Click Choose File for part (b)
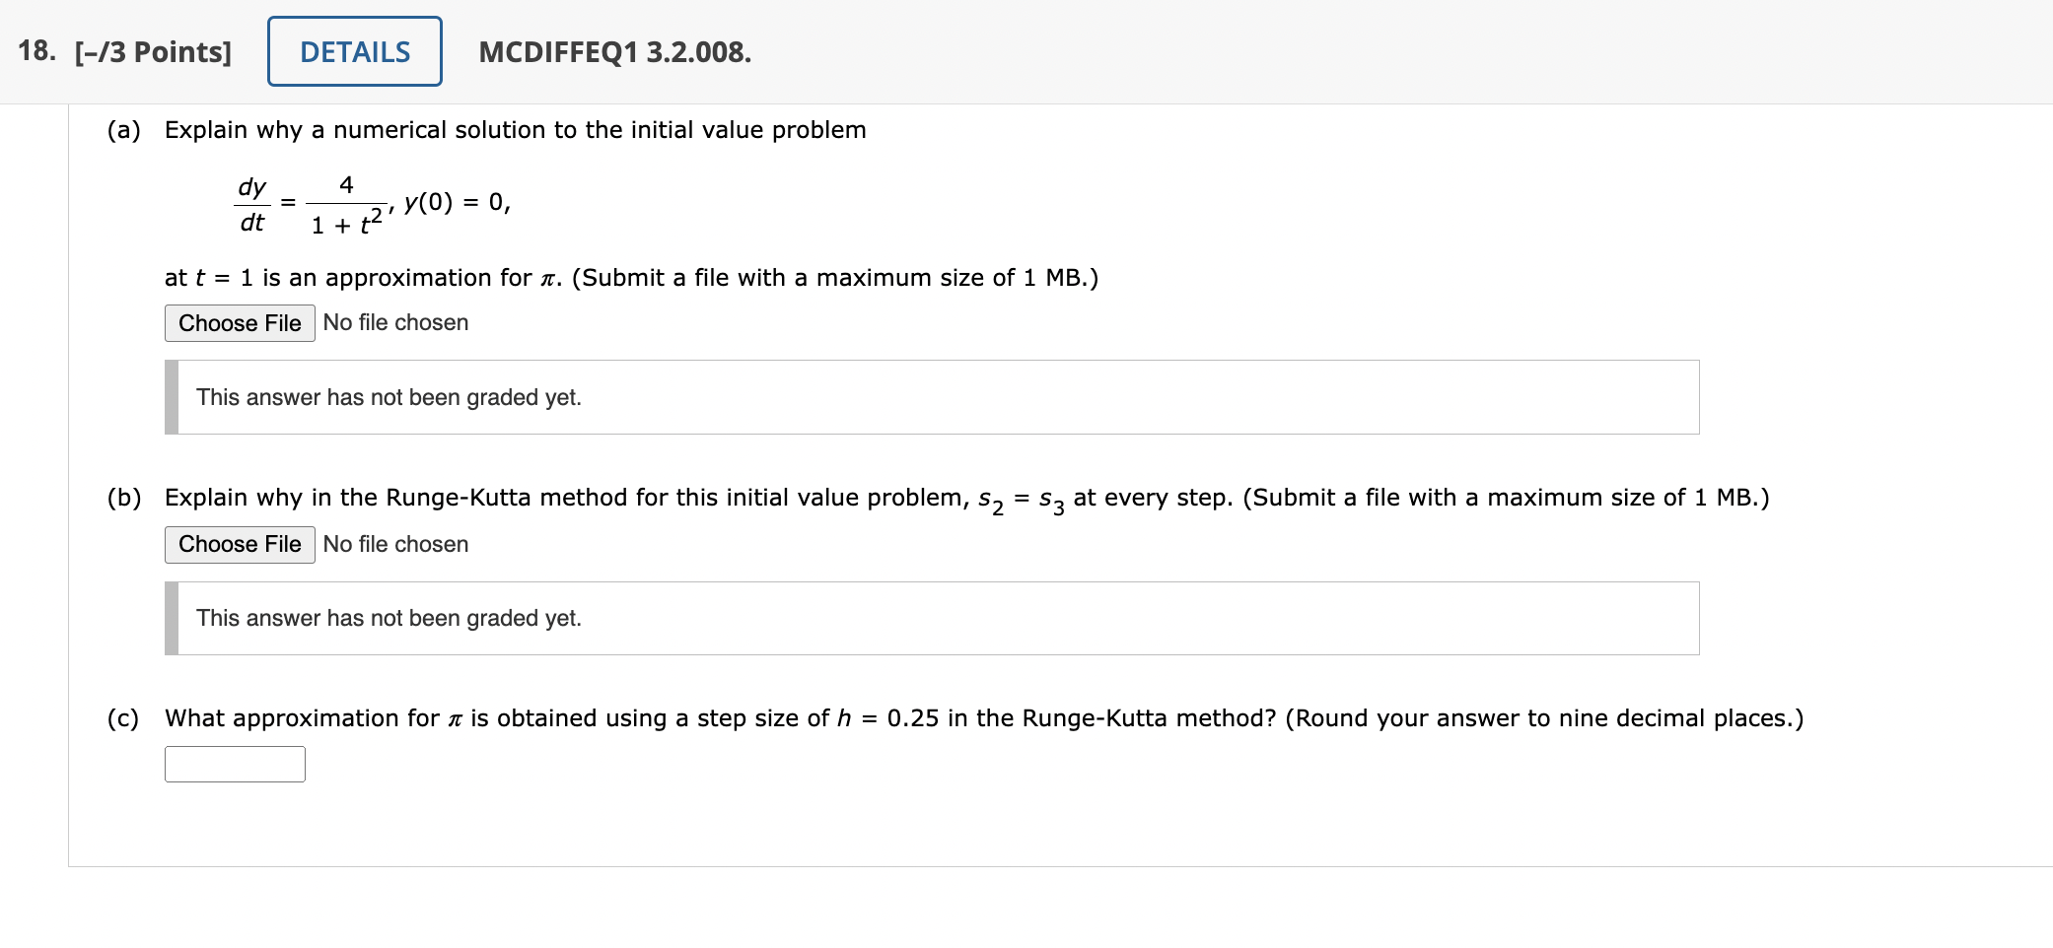This screenshot has width=2053, height=948. 240,544
